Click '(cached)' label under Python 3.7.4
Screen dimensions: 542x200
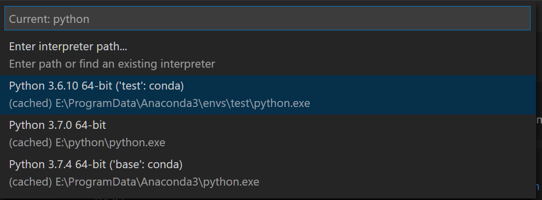(30, 182)
